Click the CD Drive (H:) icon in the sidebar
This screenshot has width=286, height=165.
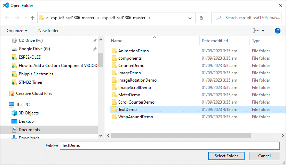tap(14, 40)
